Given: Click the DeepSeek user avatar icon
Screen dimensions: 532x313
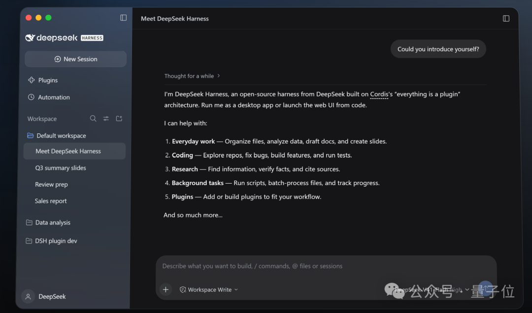Looking at the screenshot, I should click(28, 296).
